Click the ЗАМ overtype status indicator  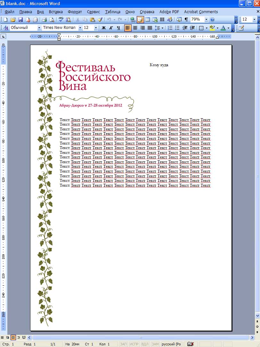[x=155, y=344]
